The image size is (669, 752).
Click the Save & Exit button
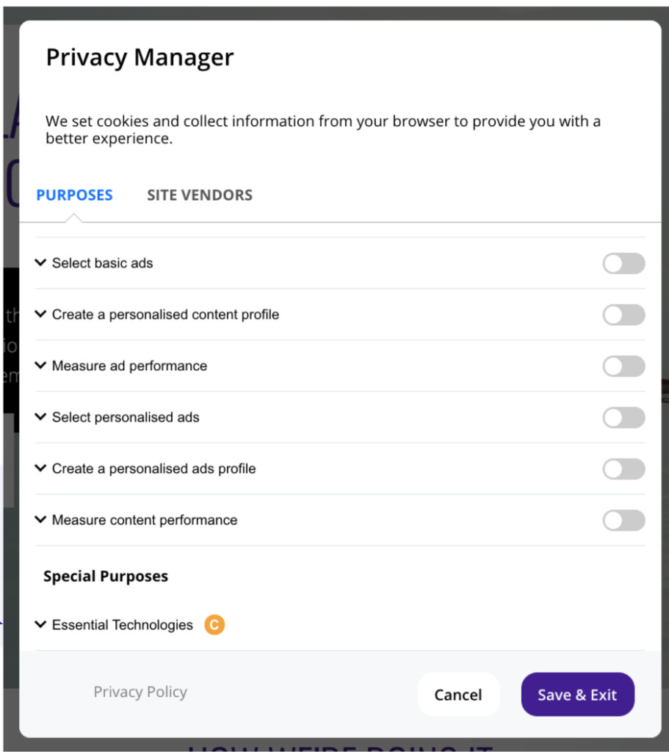[577, 694]
